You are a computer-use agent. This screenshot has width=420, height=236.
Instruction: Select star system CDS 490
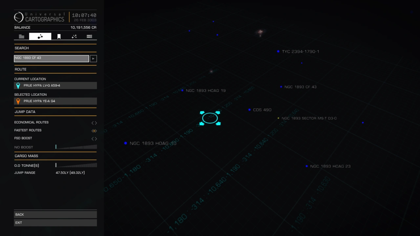pyautogui.click(x=262, y=110)
